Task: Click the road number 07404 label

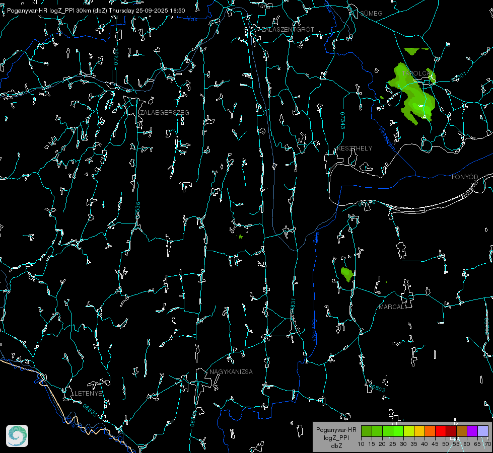Action: pyautogui.click(x=116, y=56)
